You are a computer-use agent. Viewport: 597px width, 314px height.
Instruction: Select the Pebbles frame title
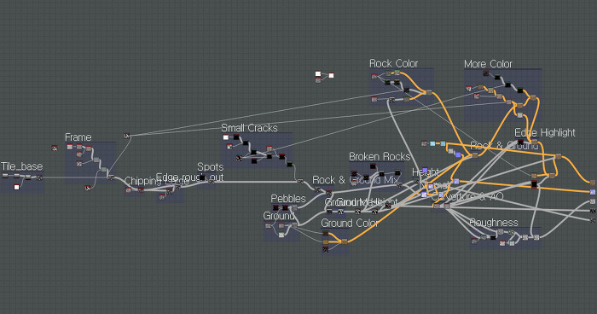click(x=288, y=199)
